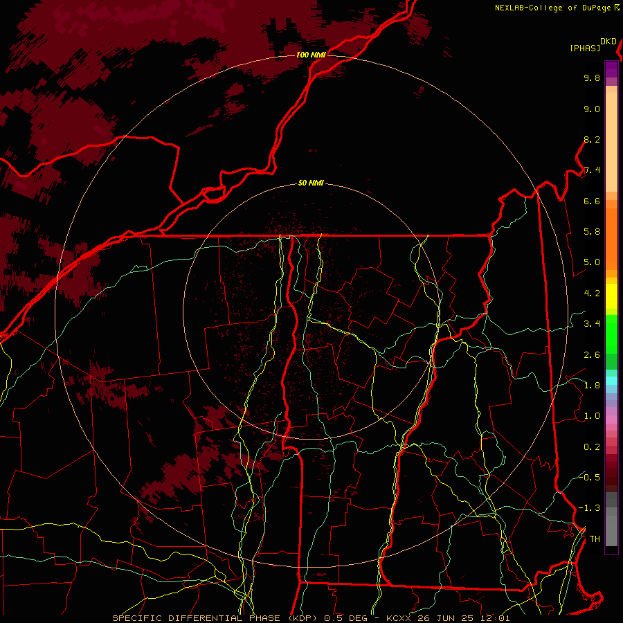Click the 5.0 value on the color scale
The width and height of the screenshot is (623, 623).
592,262
